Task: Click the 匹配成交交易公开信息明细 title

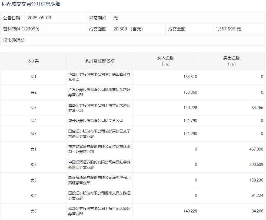Action: (31, 4)
